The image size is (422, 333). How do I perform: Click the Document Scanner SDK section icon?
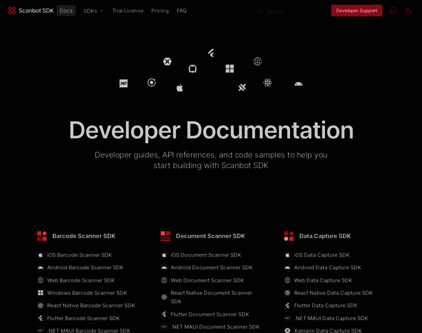tap(165, 236)
